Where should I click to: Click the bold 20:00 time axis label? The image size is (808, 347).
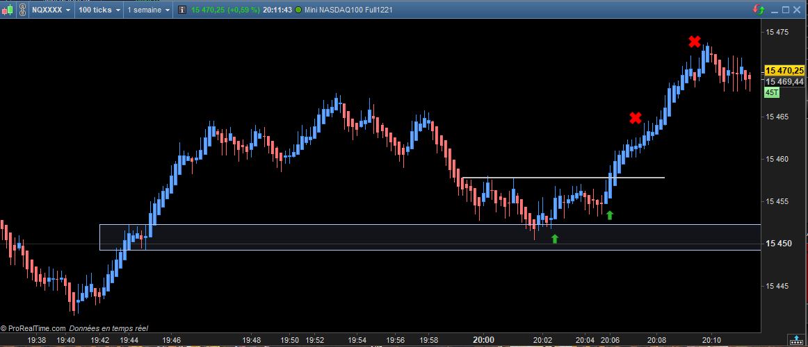point(483,340)
